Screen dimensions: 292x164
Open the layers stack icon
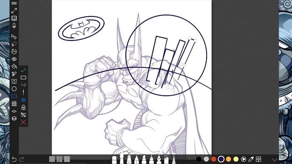(14, 118)
